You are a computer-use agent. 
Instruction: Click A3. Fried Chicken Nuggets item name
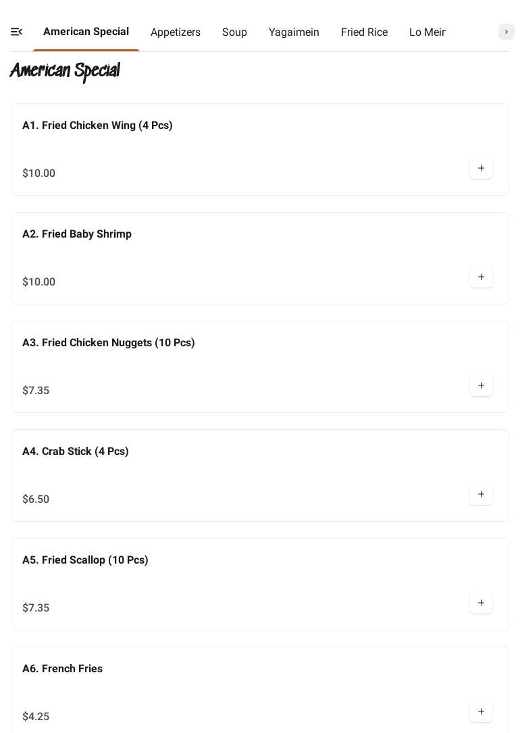(x=109, y=343)
